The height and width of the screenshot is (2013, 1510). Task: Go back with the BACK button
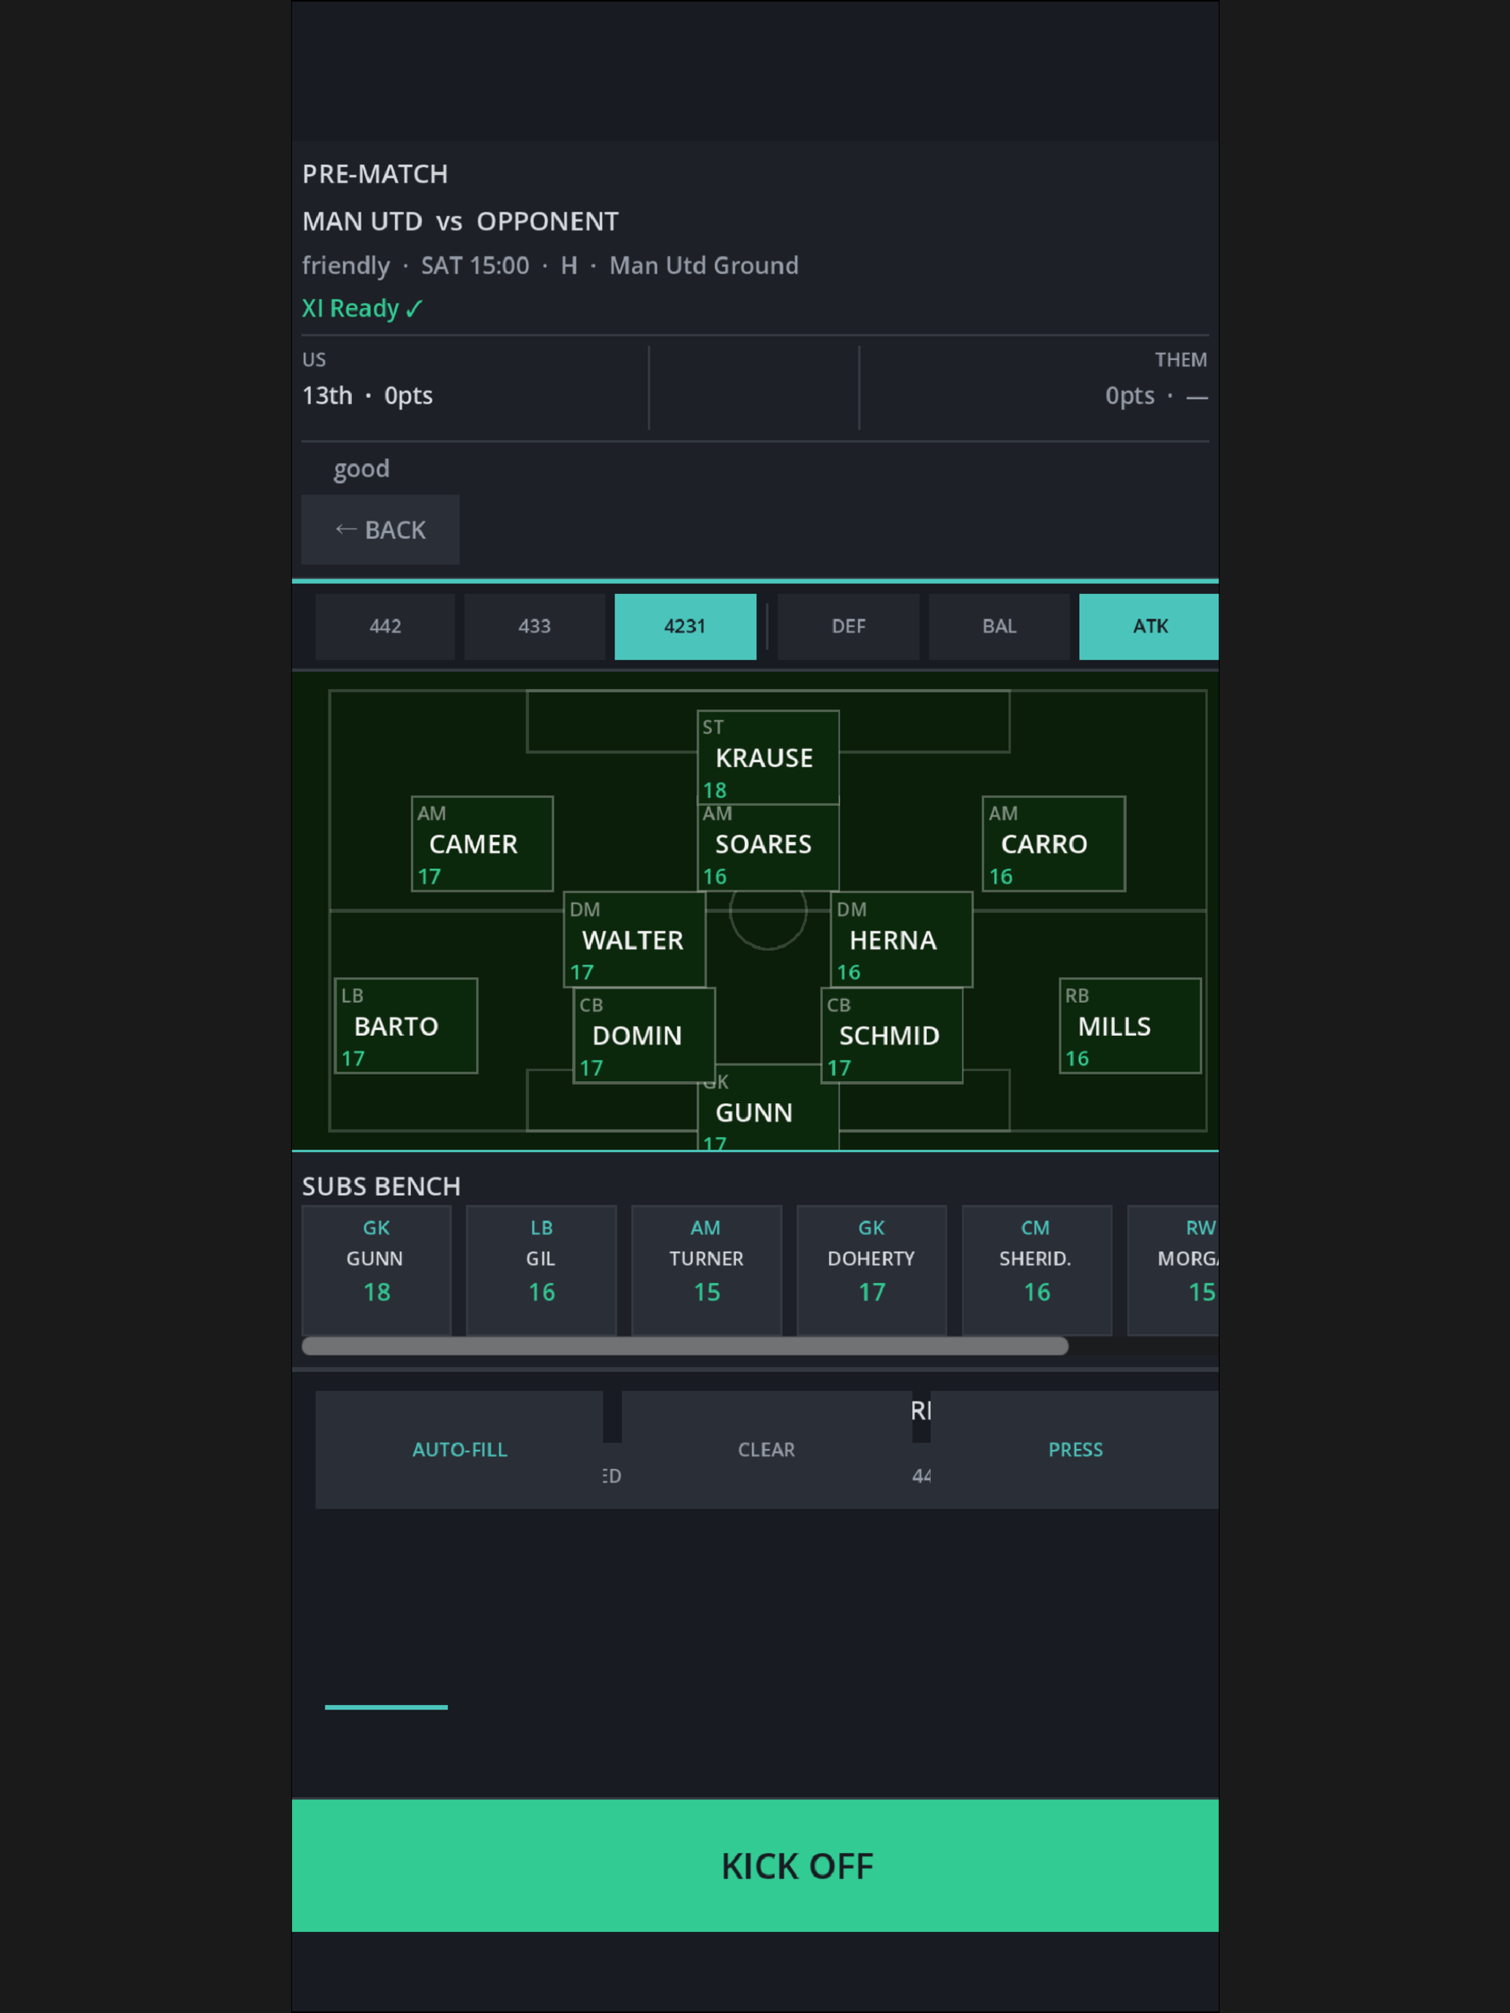pyautogui.click(x=380, y=530)
